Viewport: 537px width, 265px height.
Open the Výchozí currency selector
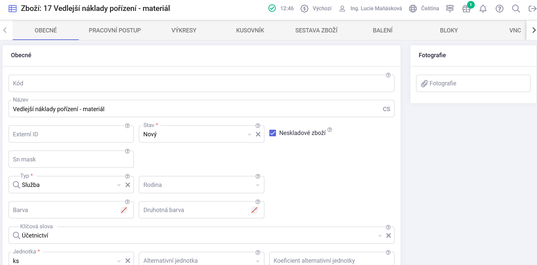click(316, 9)
